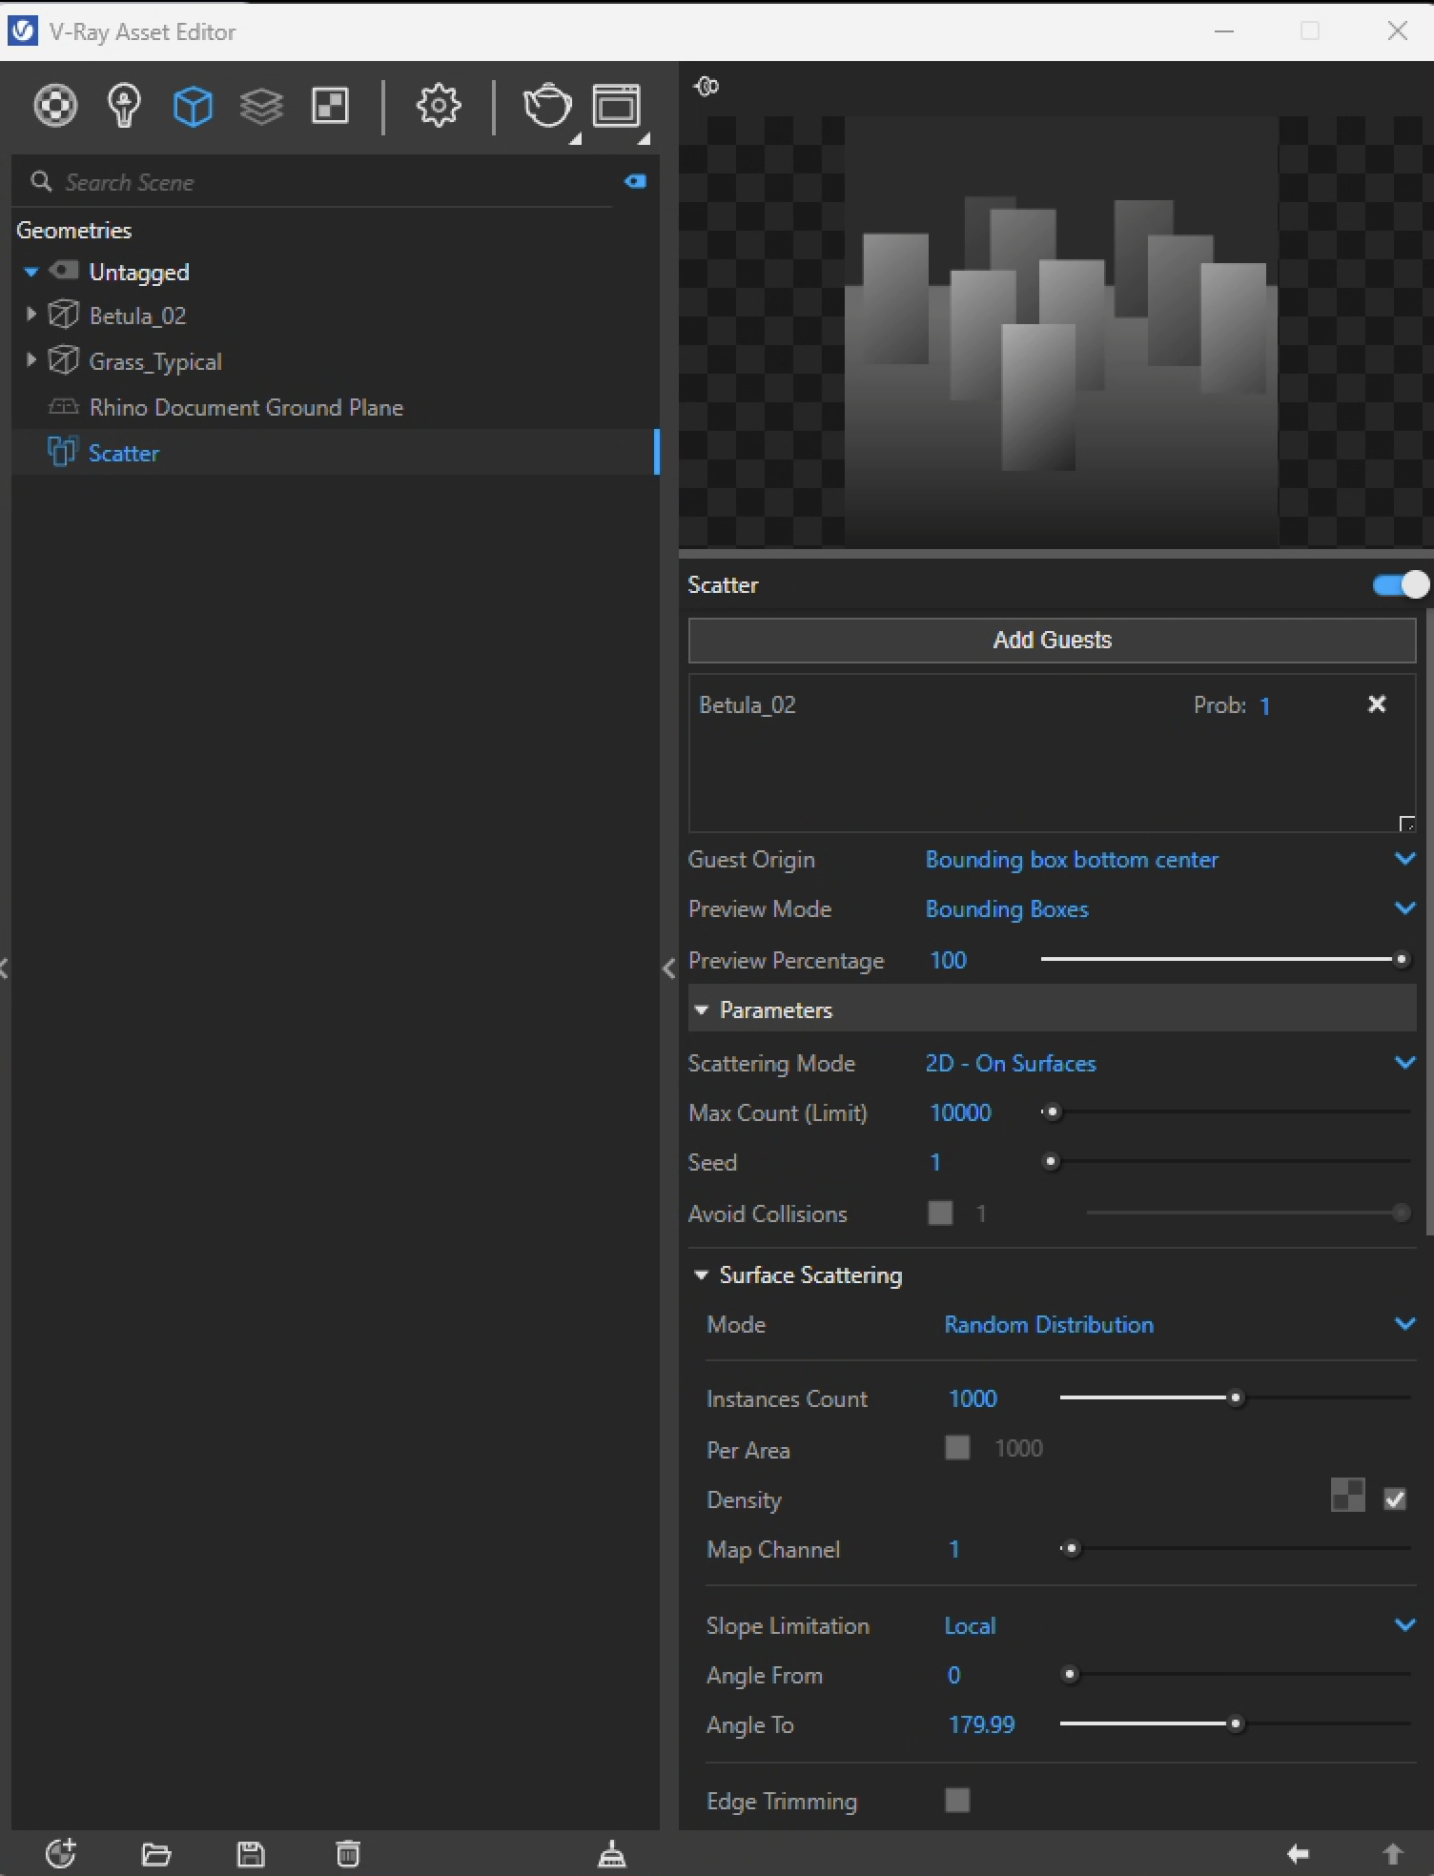
Task: Switch to the Lights category icon
Action: click(x=124, y=105)
